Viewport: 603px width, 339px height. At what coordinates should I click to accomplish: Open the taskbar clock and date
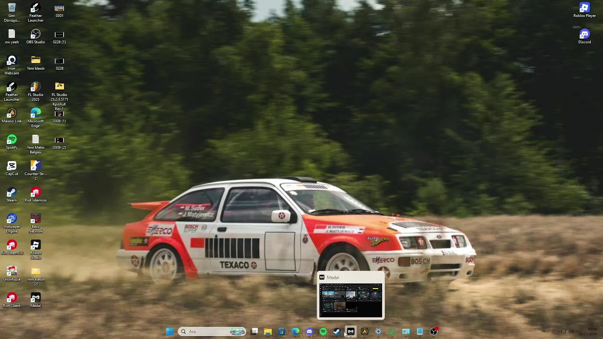click(x=589, y=331)
